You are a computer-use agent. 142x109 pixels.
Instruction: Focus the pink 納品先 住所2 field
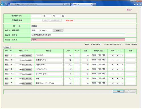click(78, 39)
